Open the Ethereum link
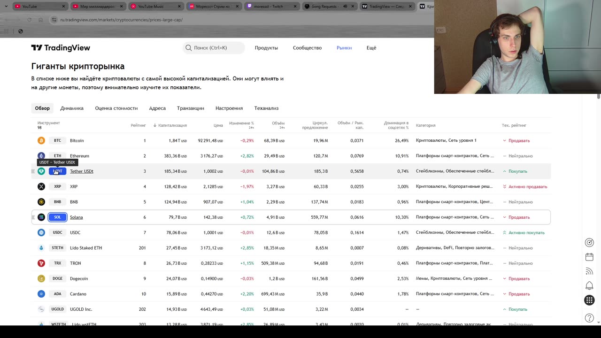This screenshot has width=601, height=338. click(x=79, y=156)
